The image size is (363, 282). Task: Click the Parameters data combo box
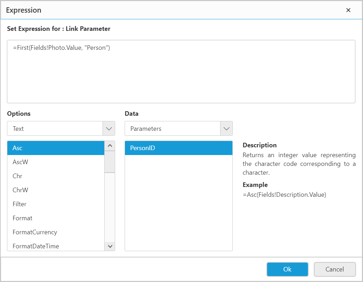[x=173, y=128]
